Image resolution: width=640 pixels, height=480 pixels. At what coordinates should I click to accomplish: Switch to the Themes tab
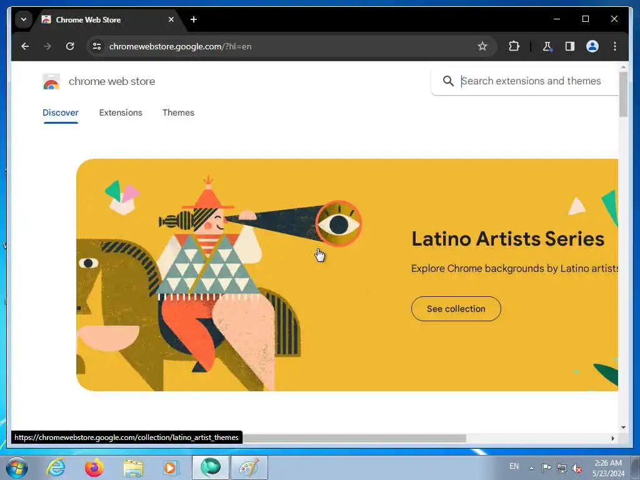coord(178,112)
